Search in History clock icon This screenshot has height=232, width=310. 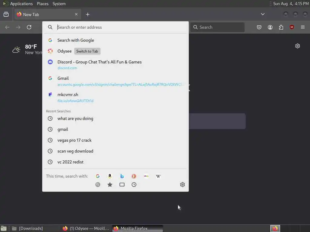tap(134, 185)
